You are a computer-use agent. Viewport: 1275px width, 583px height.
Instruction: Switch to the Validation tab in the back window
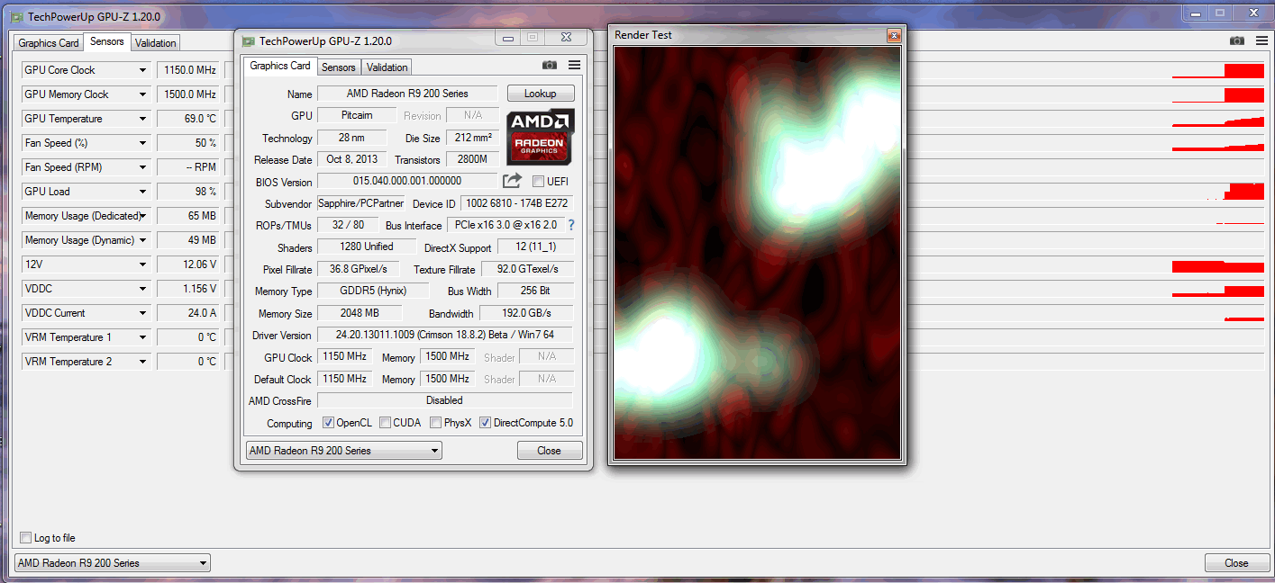156,43
